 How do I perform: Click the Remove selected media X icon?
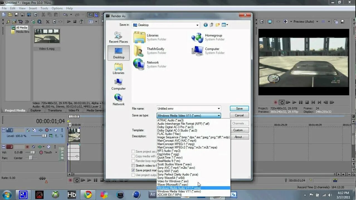[x=48, y=22]
